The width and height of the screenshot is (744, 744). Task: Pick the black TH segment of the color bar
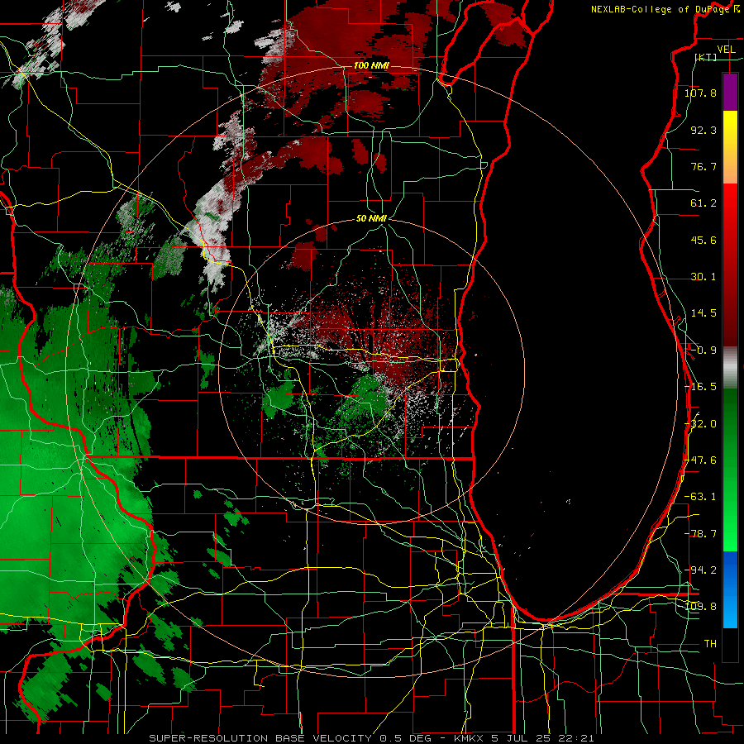click(x=730, y=644)
